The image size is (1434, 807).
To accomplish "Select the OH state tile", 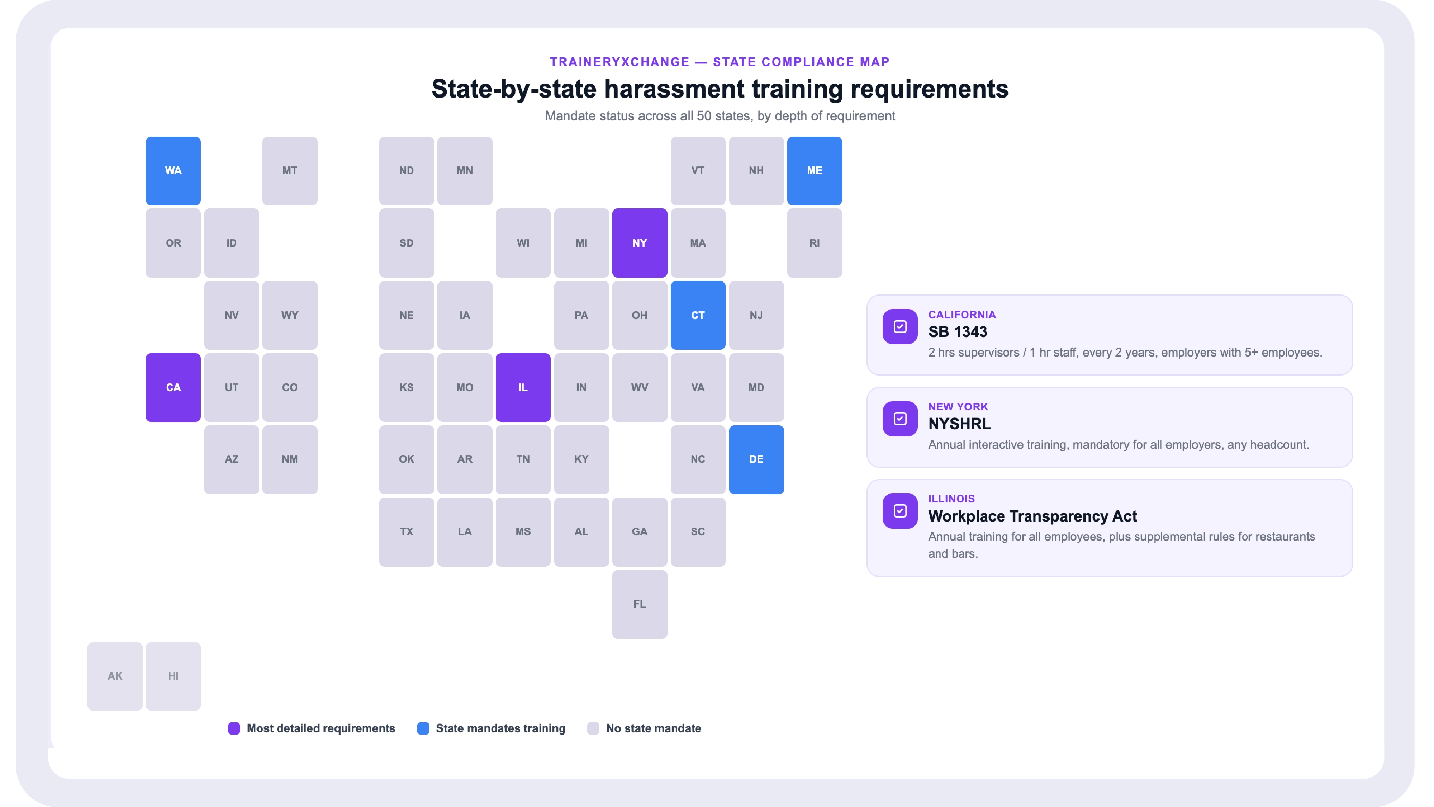I will pyautogui.click(x=640, y=315).
